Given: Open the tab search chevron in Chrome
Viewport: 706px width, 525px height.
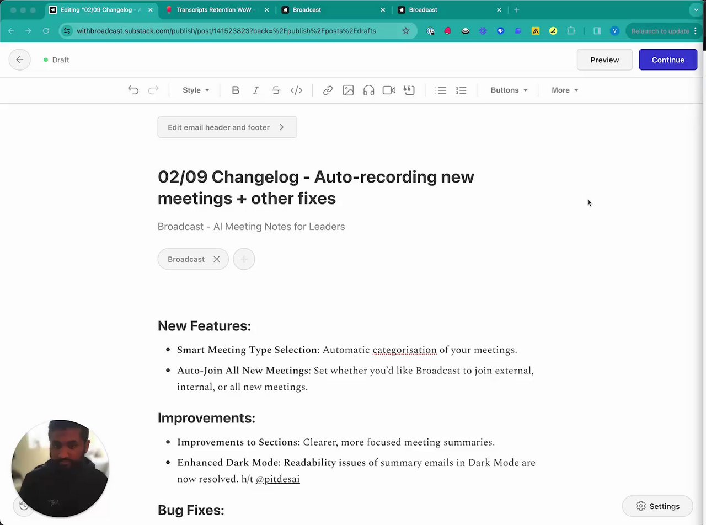Looking at the screenshot, I should pos(696,10).
